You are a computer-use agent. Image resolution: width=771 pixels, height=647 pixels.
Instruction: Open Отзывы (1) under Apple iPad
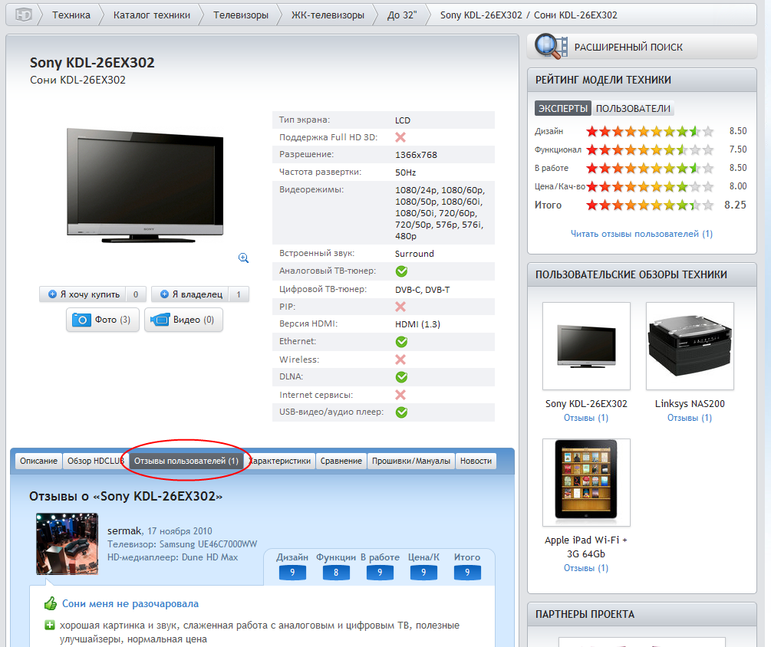(586, 568)
